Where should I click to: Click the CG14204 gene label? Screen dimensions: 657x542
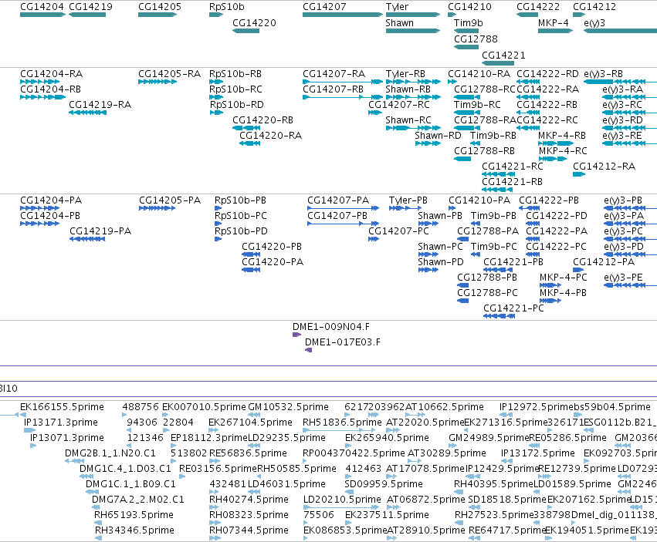coord(42,7)
